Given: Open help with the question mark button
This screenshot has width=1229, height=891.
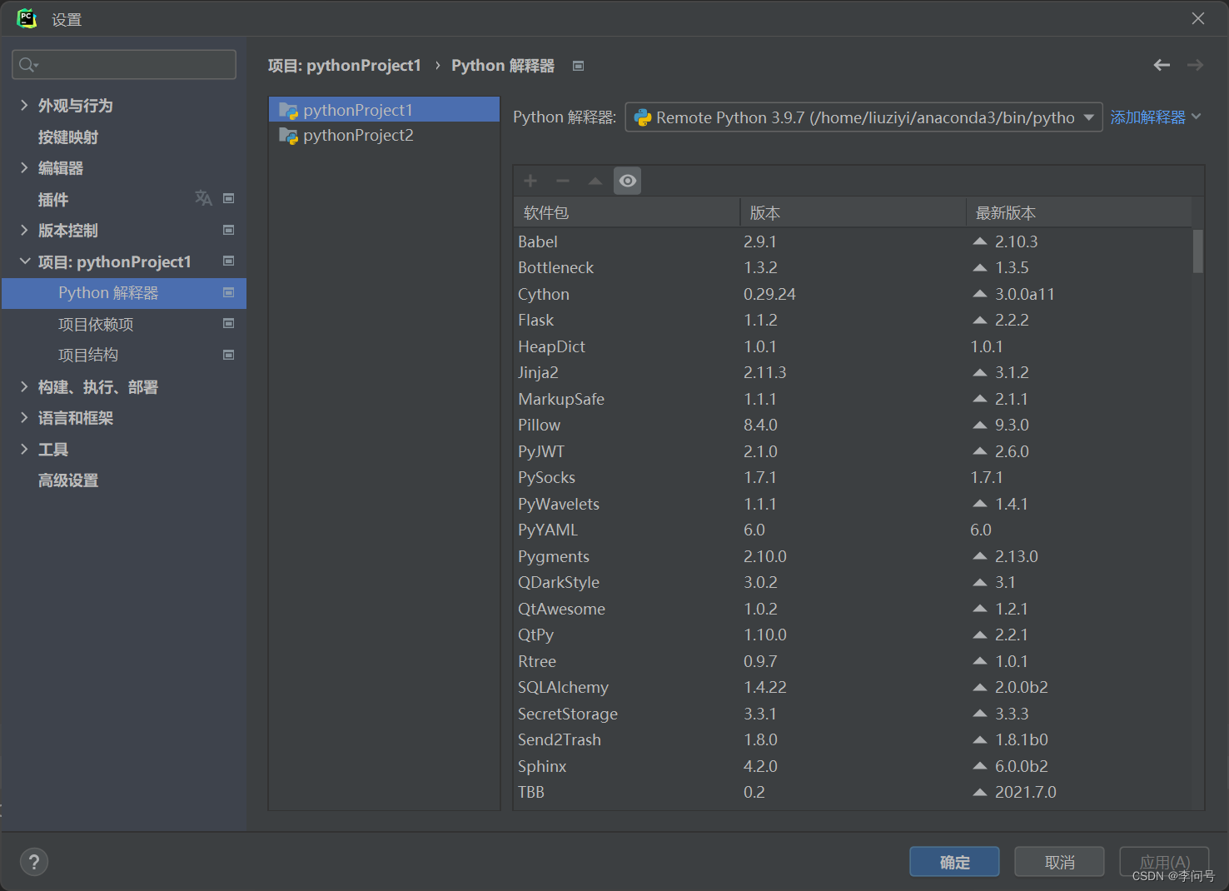Looking at the screenshot, I should tap(34, 862).
